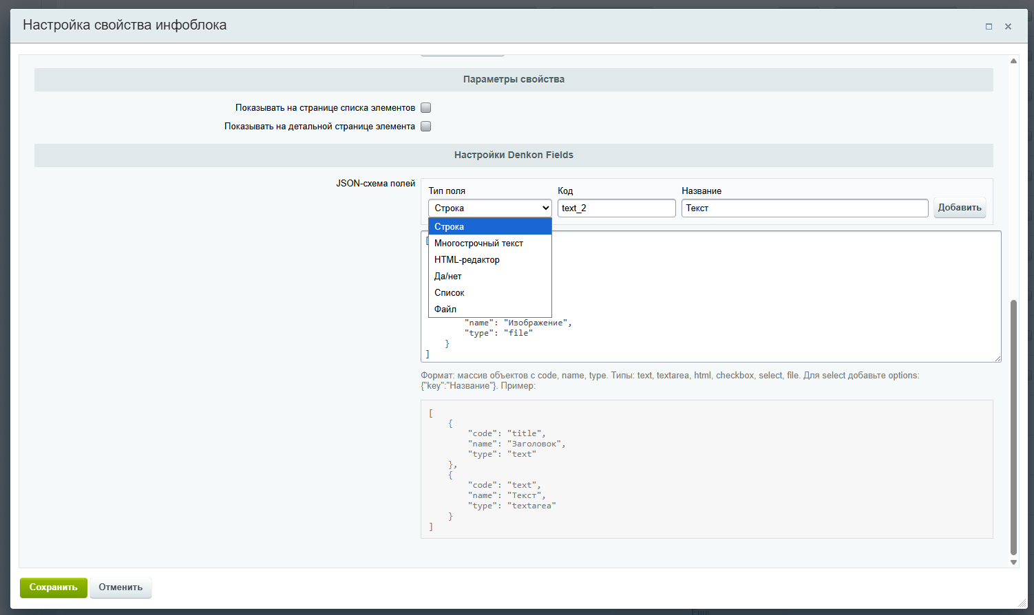Click the Название input containing Текст

805,208
